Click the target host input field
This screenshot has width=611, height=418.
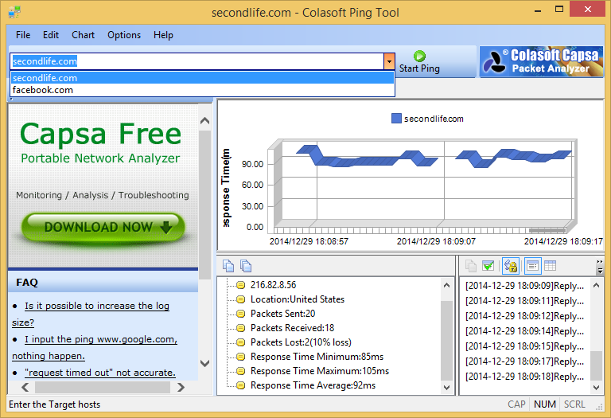[197, 61]
